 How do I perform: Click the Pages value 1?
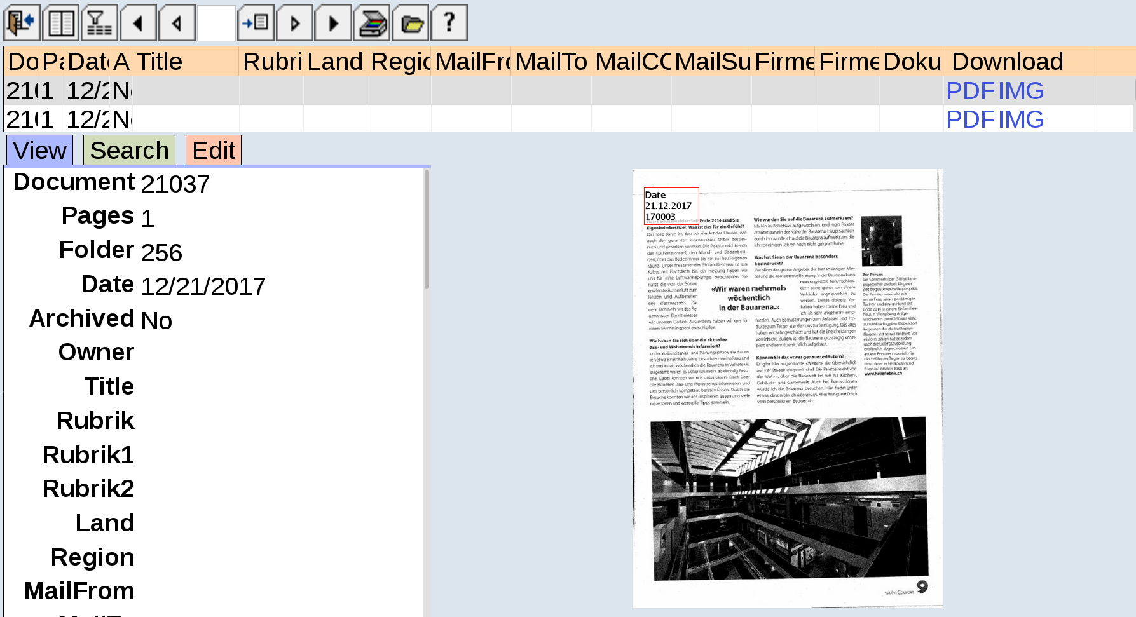coord(147,219)
